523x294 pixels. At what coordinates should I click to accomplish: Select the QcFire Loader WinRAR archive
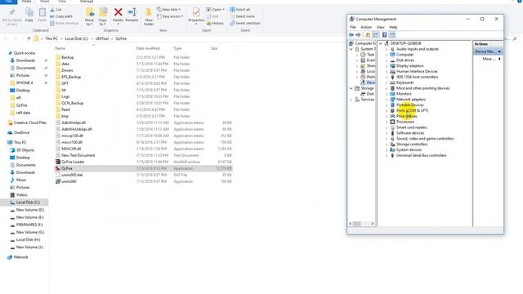(144, 162)
